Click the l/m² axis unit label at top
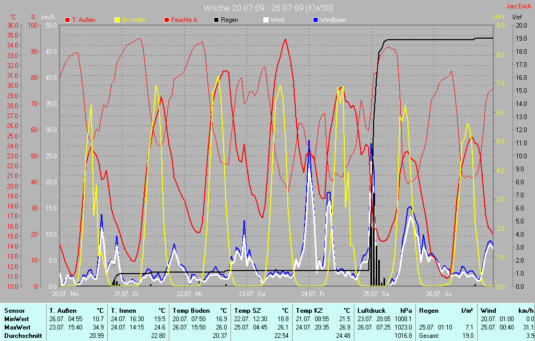535x341 pixels. (x=517, y=17)
